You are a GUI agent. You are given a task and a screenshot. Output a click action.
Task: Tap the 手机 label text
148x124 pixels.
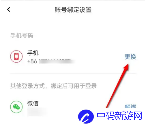click(x=33, y=53)
